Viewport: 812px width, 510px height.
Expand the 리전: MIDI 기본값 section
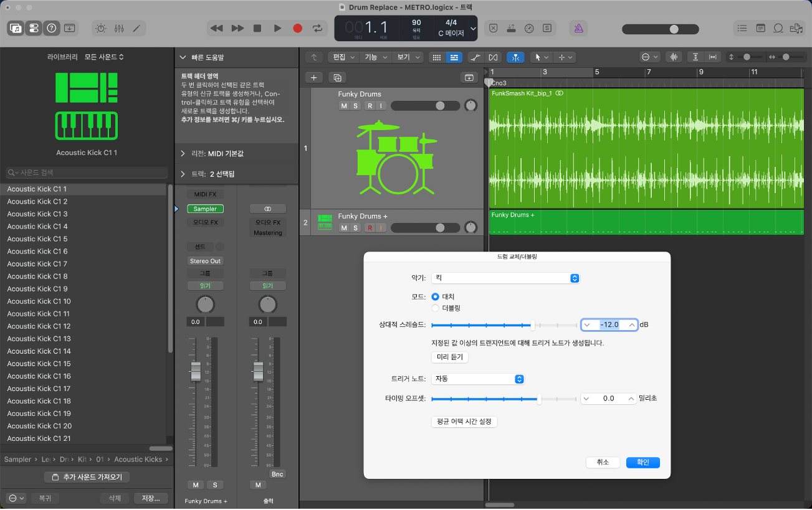click(x=183, y=154)
